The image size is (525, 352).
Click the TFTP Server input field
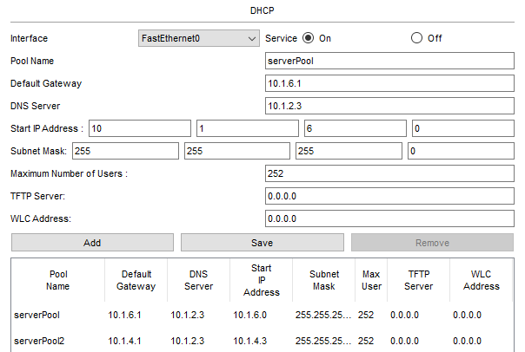(389, 196)
